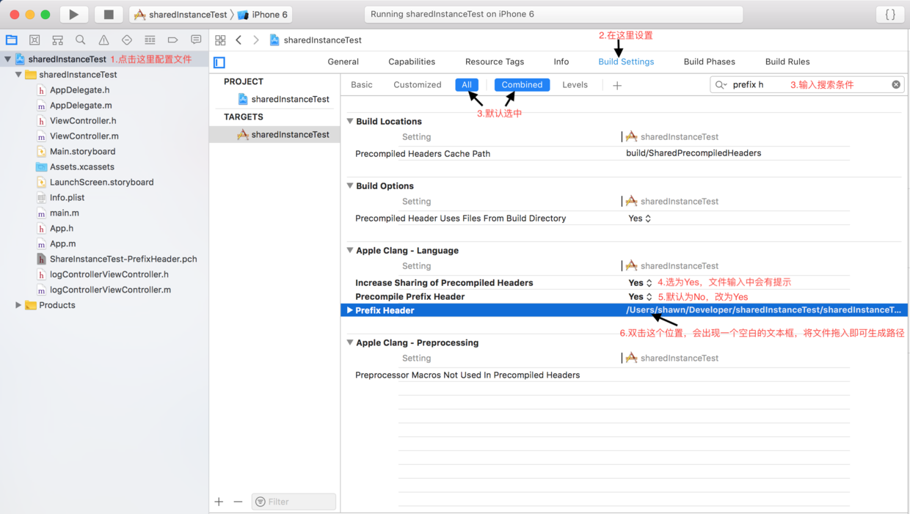Toggle the project and targets list sidebar
Viewport: 910px width, 514px height.
point(219,62)
